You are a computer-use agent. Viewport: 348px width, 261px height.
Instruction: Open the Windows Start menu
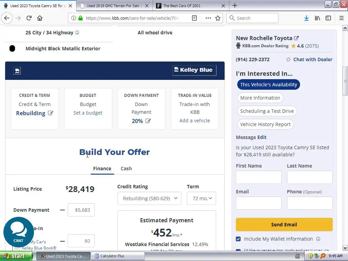click(x=16, y=256)
